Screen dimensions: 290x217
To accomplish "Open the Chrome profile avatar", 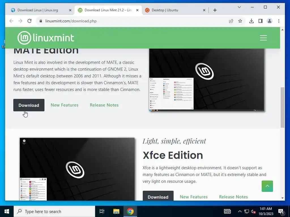I will [270, 21].
